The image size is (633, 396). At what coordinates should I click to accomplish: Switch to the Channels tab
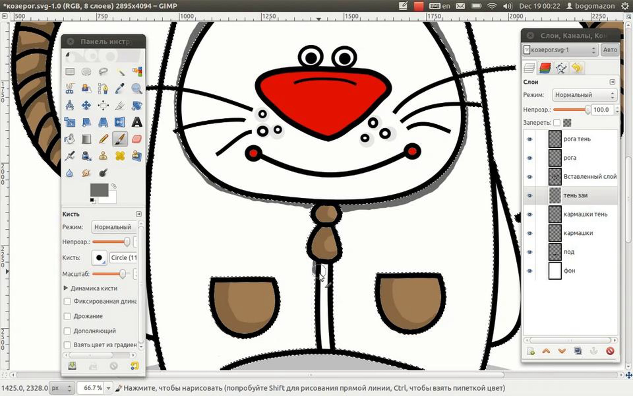tap(545, 68)
